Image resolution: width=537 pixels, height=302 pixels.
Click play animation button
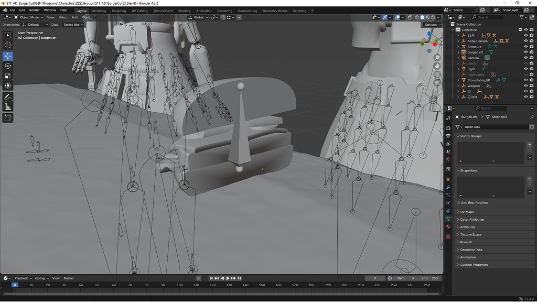[228, 278]
